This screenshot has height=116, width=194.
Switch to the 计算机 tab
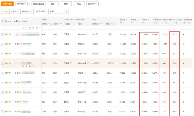click(x=15, y=11)
